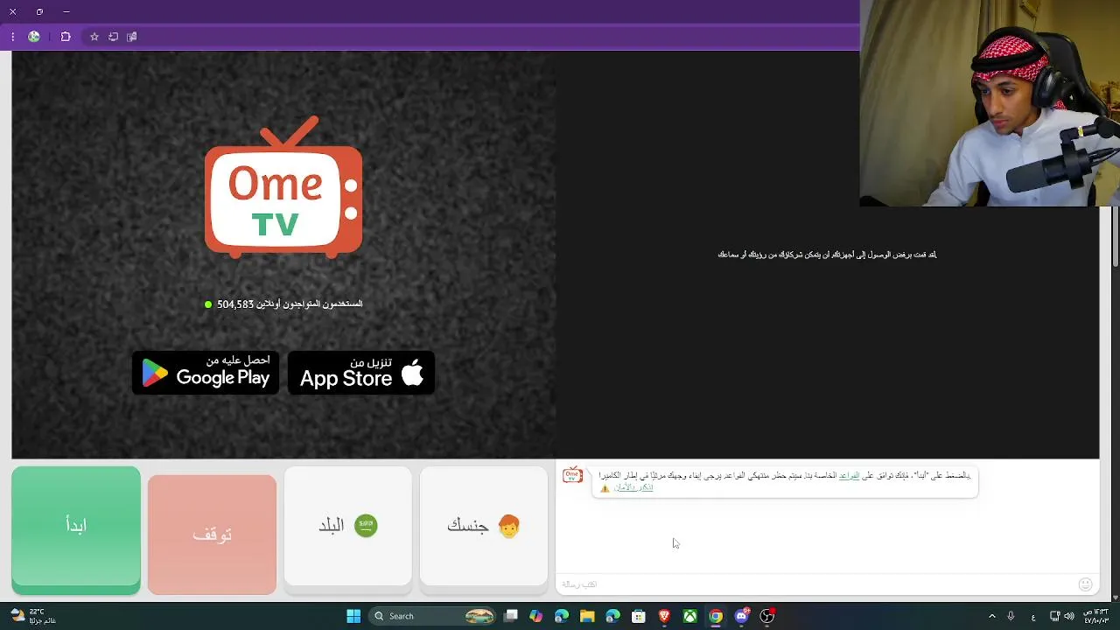Open the browser profile avatar
This screenshot has height=630, width=1120.
(x=34, y=37)
